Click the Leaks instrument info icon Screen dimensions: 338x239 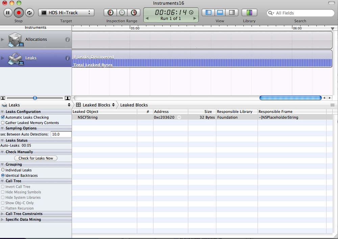click(x=67, y=58)
